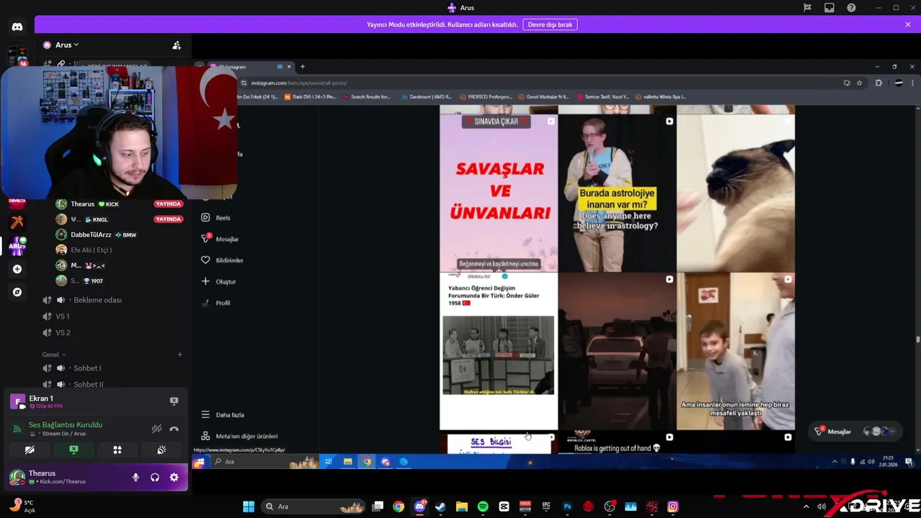Expand the Arus server dropdown menu
Viewport: 921px width, 518px height.
pyautogui.click(x=67, y=45)
